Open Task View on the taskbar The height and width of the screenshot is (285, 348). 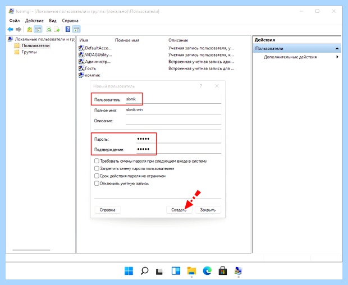point(159,271)
